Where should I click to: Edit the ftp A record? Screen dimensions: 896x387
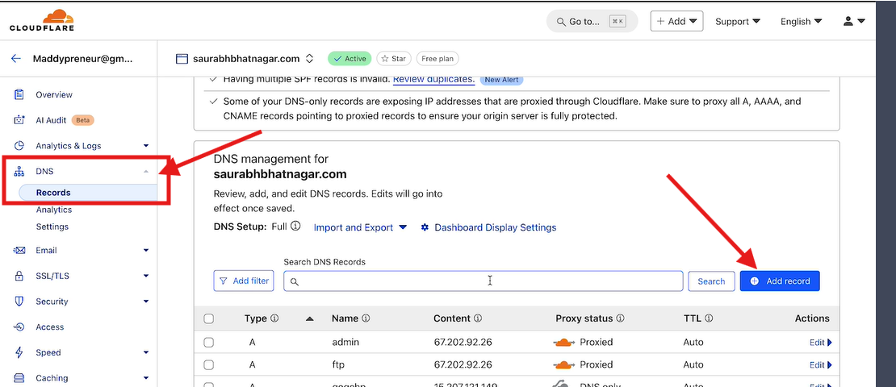[821, 364]
